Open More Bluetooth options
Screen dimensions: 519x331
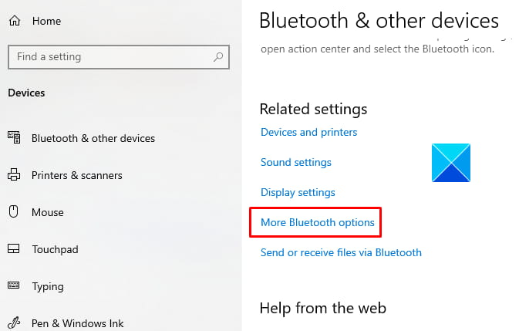point(318,222)
